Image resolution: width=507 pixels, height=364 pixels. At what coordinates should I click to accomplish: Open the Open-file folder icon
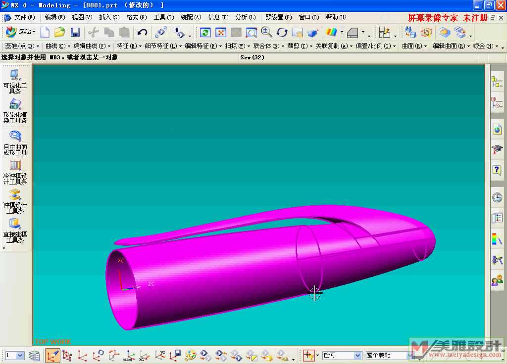[x=60, y=33]
